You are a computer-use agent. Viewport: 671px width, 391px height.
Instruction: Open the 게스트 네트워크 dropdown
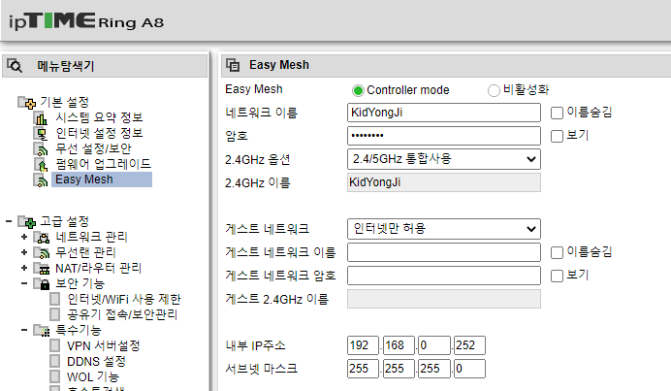point(444,229)
